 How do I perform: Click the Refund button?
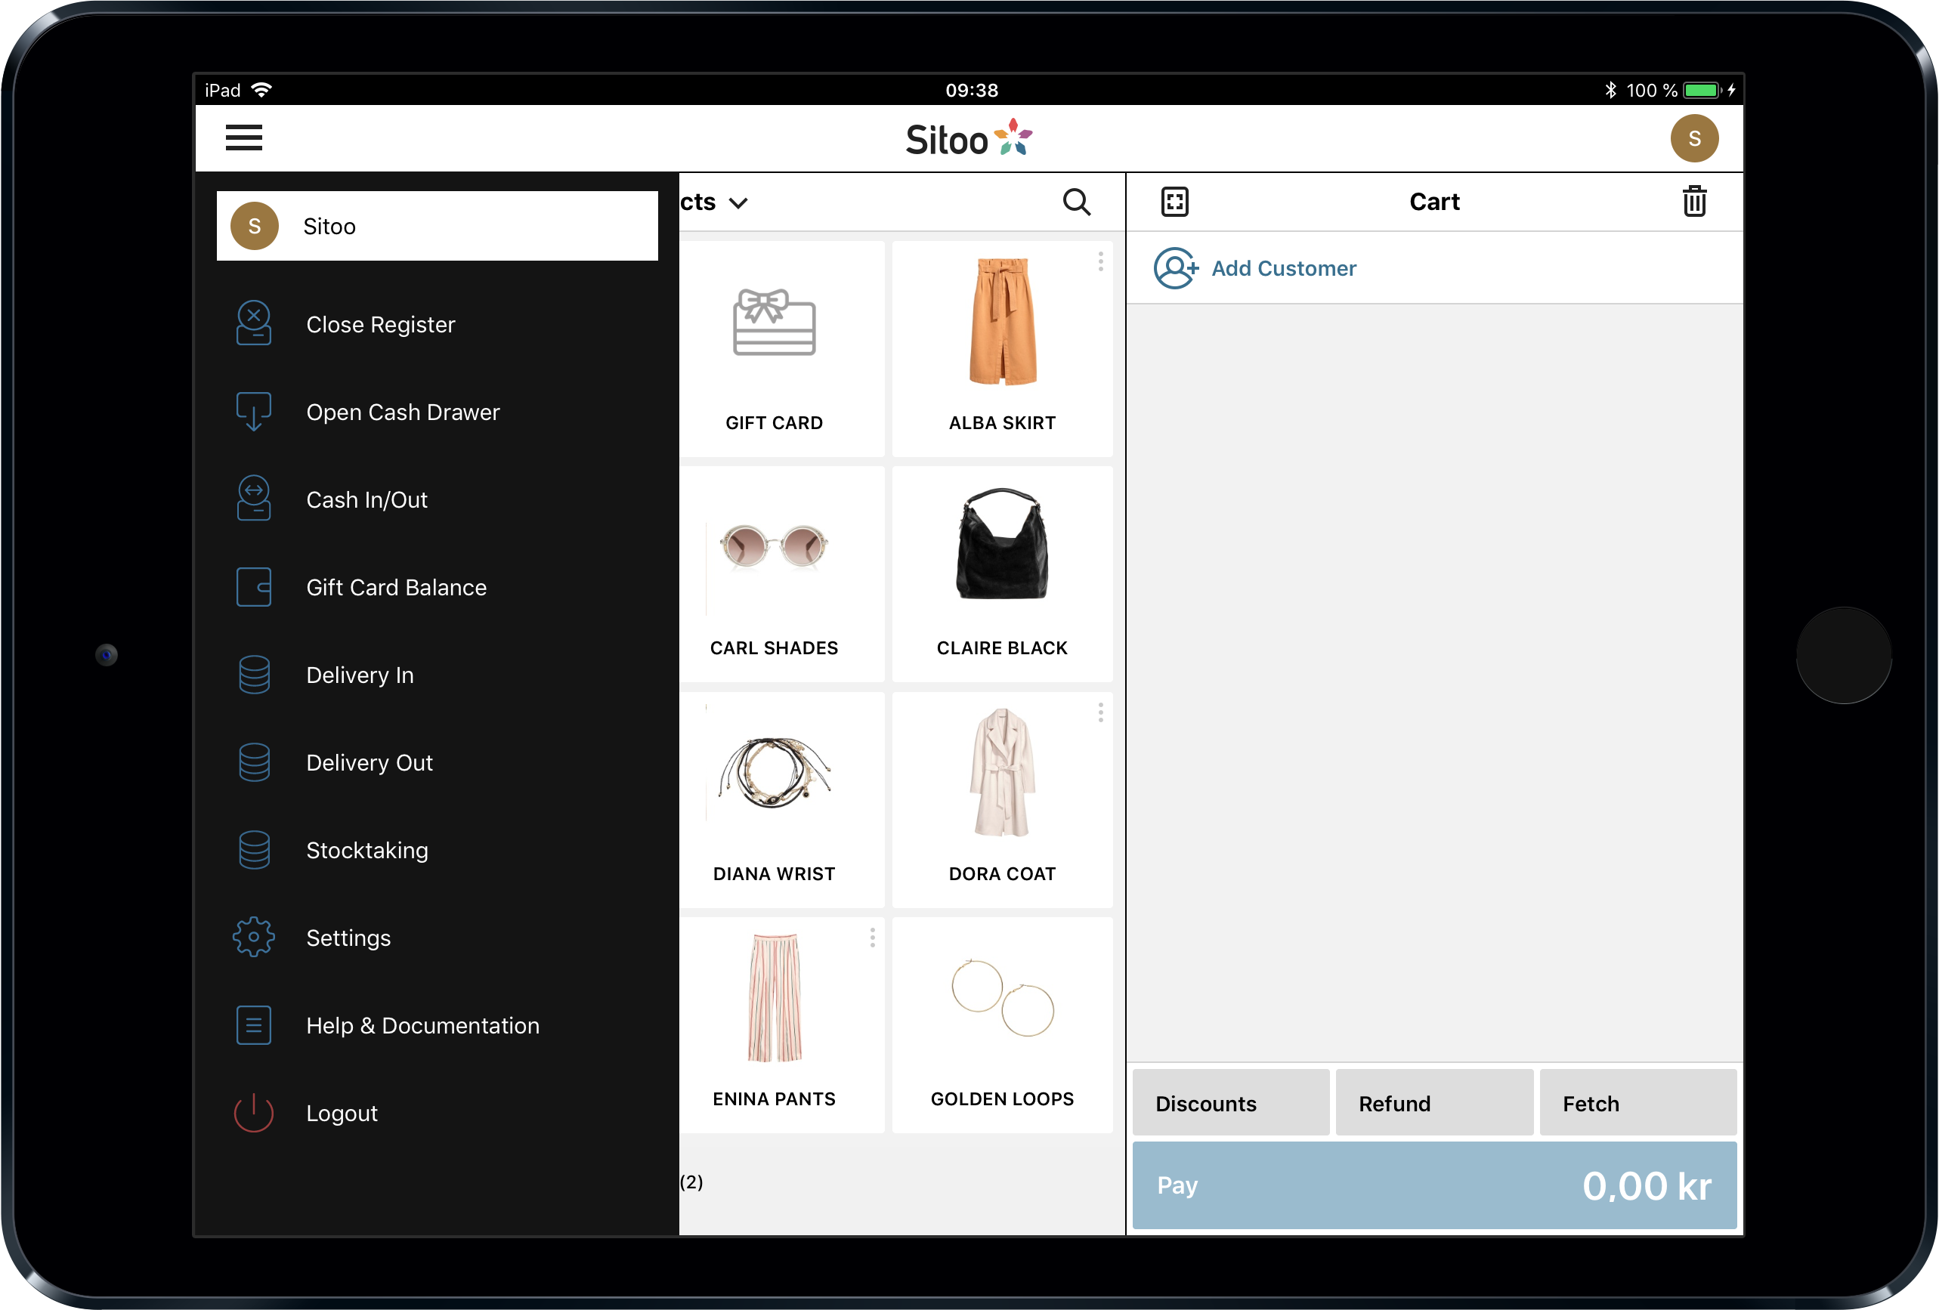(1433, 1103)
